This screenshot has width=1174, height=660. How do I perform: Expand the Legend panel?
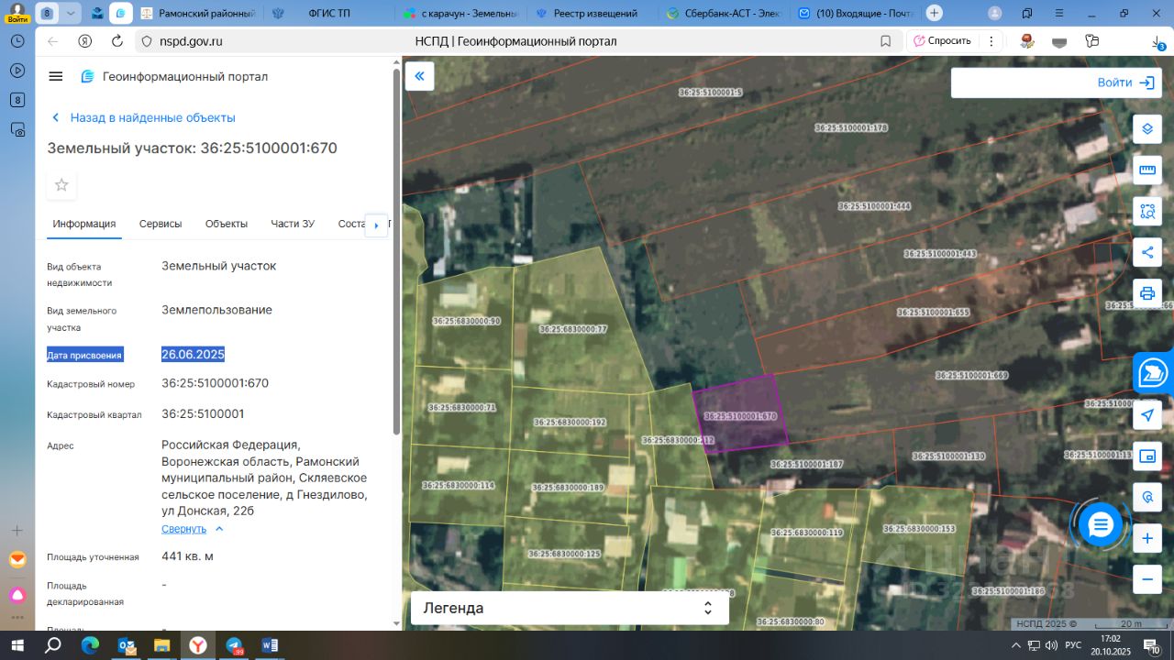pyautogui.click(x=570, y=608)
